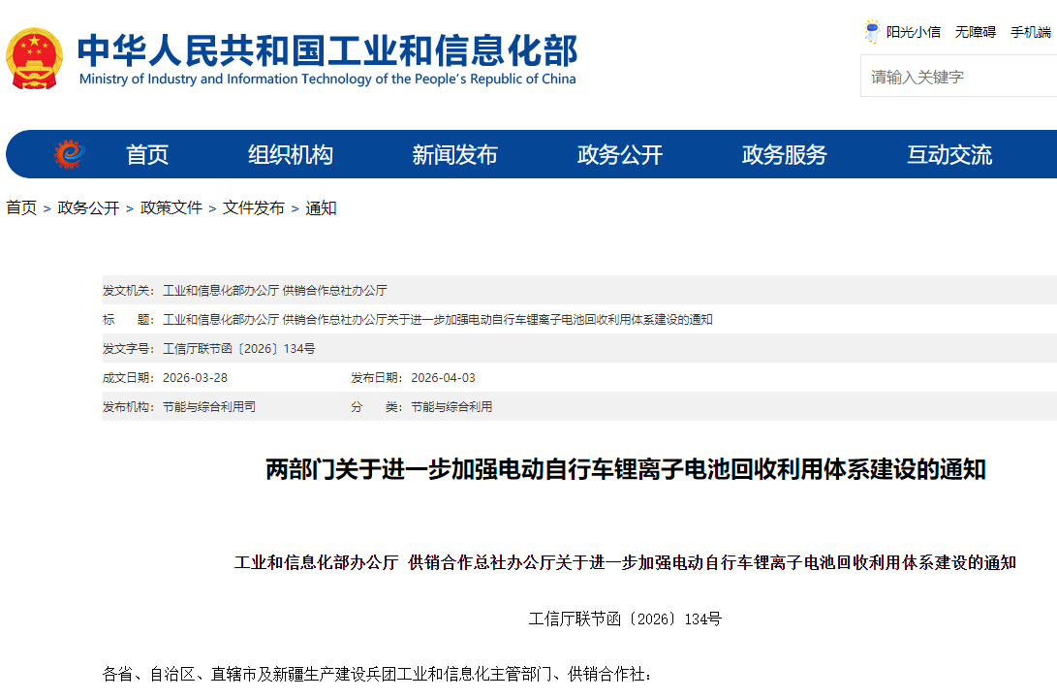This screenshot has height=698, width=1057.
Task: Click the 阳光小信 robot icon
Action: click(872, 32)
